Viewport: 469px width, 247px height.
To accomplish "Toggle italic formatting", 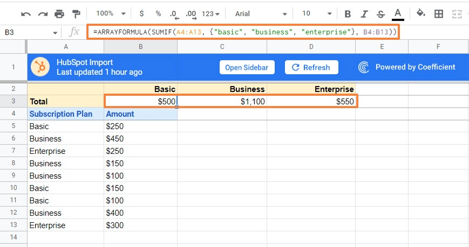I will [x=364, y=14].
